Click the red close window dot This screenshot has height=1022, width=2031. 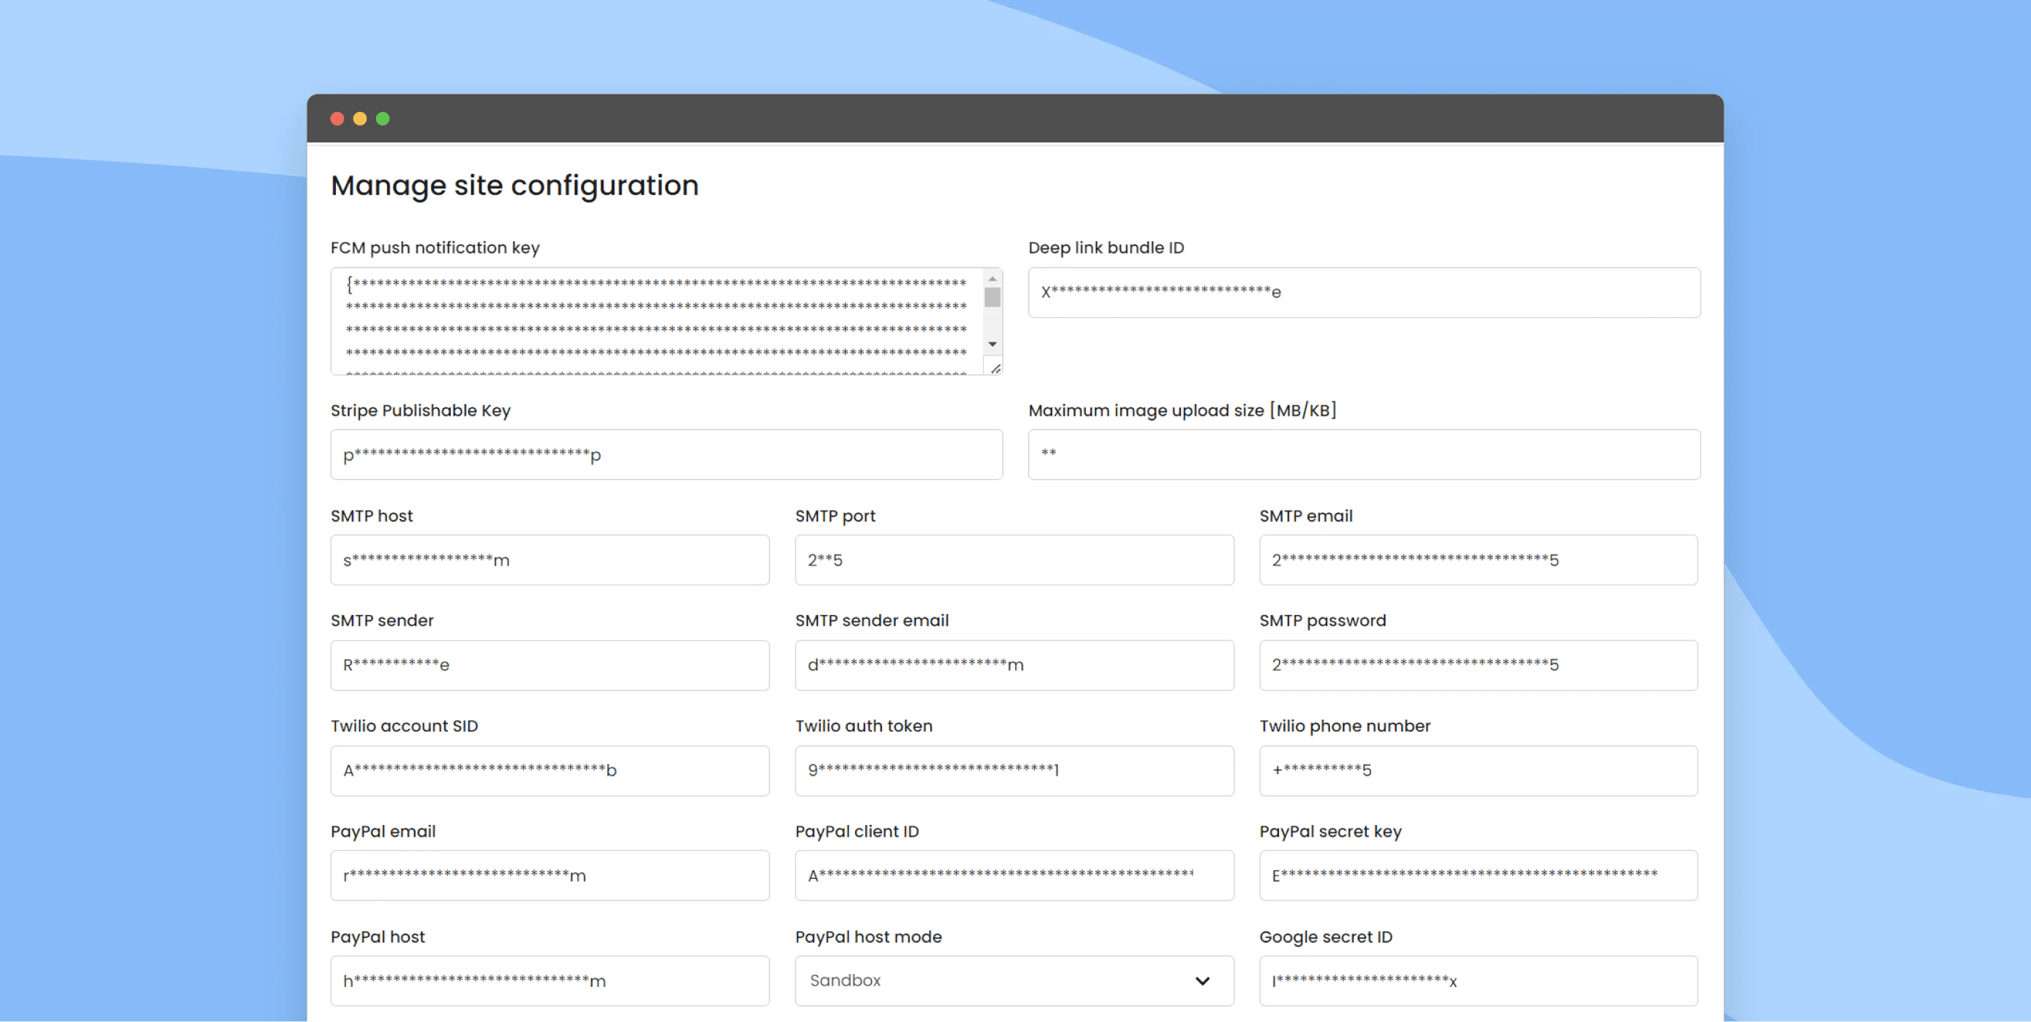point(337,119)
